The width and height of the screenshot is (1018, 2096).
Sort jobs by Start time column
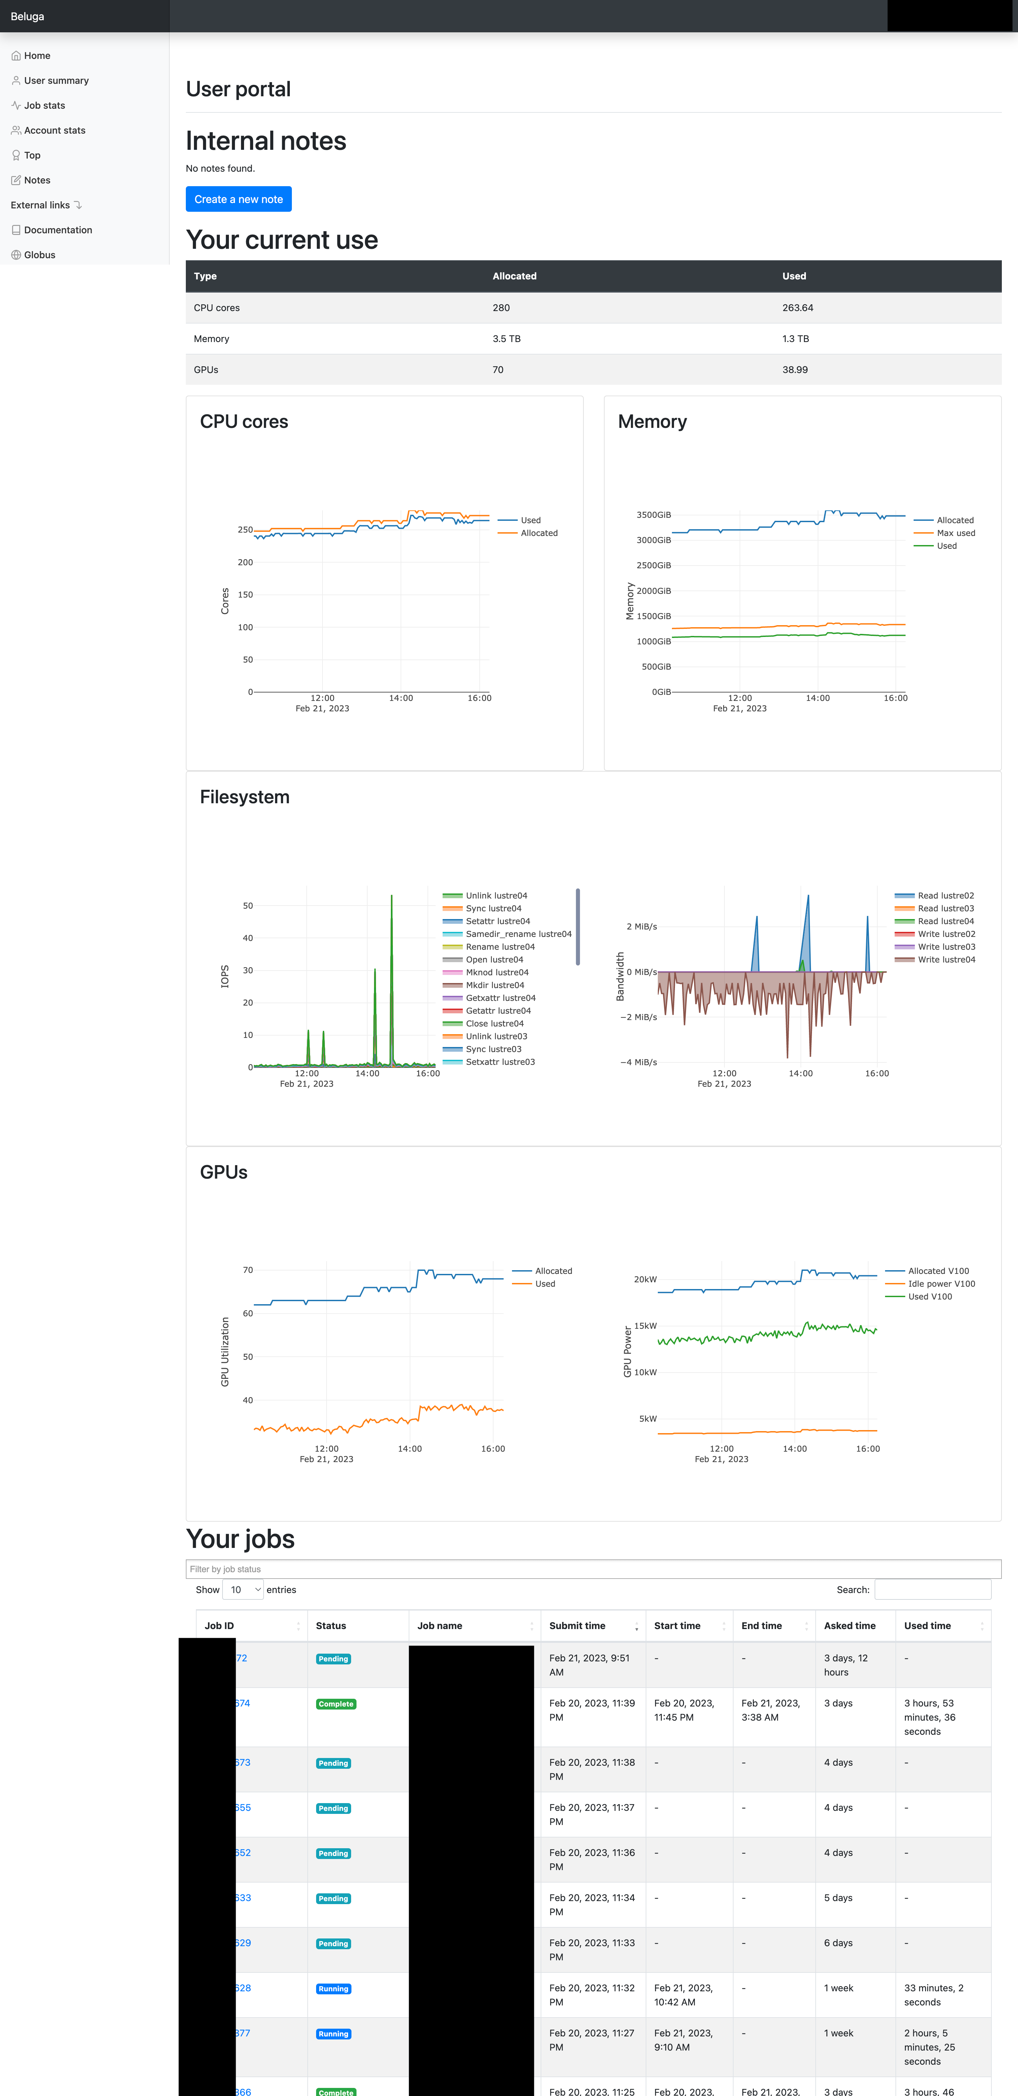(x=689, y=1626)
